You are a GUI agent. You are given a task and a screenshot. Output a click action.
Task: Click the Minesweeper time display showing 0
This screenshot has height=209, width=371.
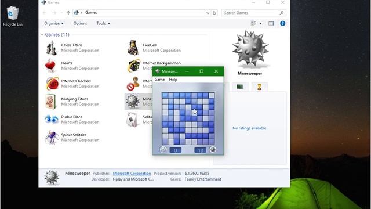(x=176, y=150)
